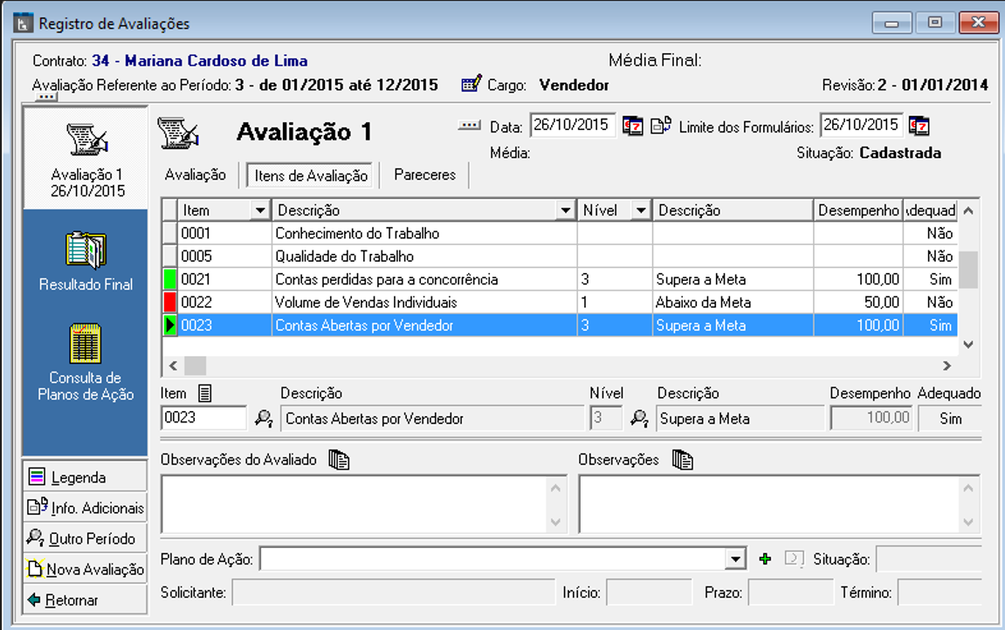Screen dimensions: 1005x630
Task: Open the Observações do Avaliado notes icon
Action: click(338, 460)
